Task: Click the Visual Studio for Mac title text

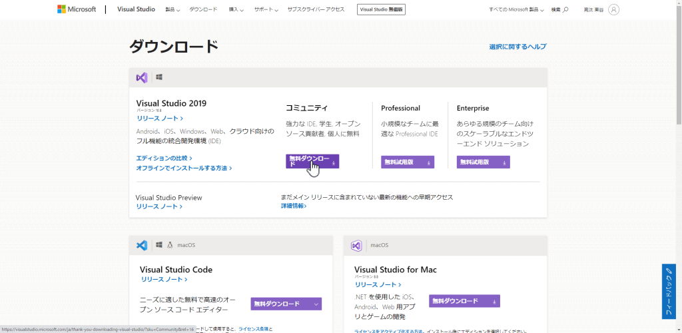Action: [x=396, y=270]
